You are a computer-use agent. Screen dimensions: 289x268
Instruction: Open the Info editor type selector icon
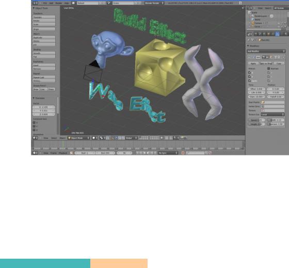(x=35, y=3)
